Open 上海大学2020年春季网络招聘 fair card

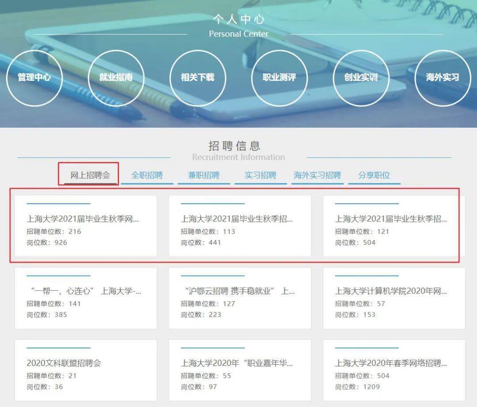[394, 370]
